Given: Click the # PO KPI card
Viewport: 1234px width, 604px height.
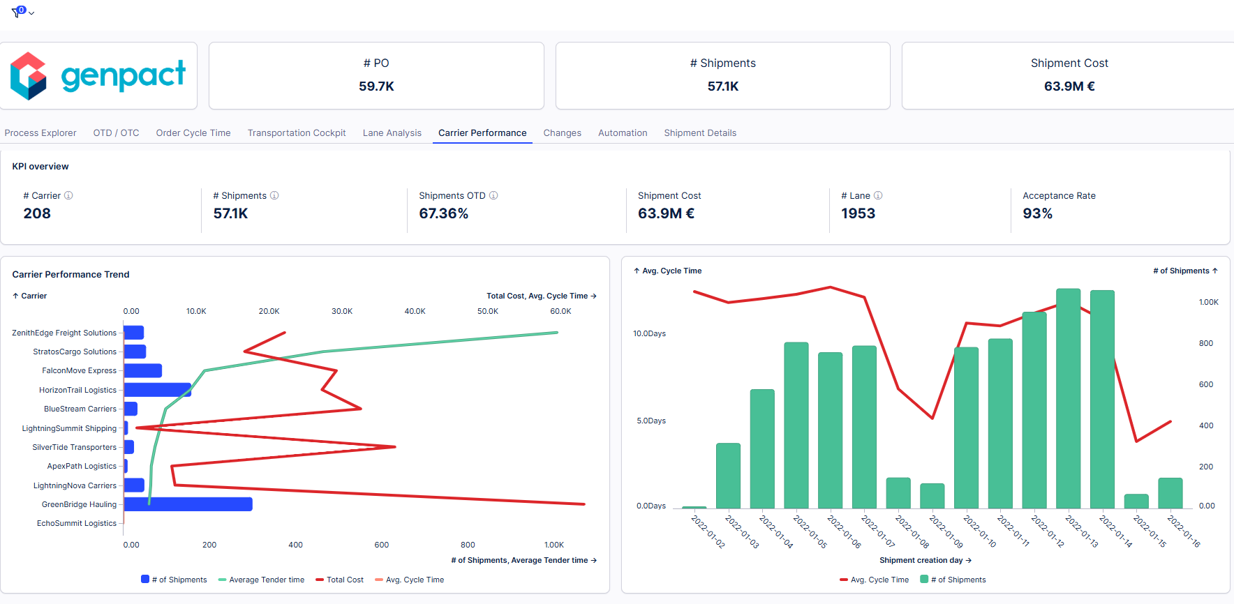Looking at the screenshot, I should click(376, 75).
